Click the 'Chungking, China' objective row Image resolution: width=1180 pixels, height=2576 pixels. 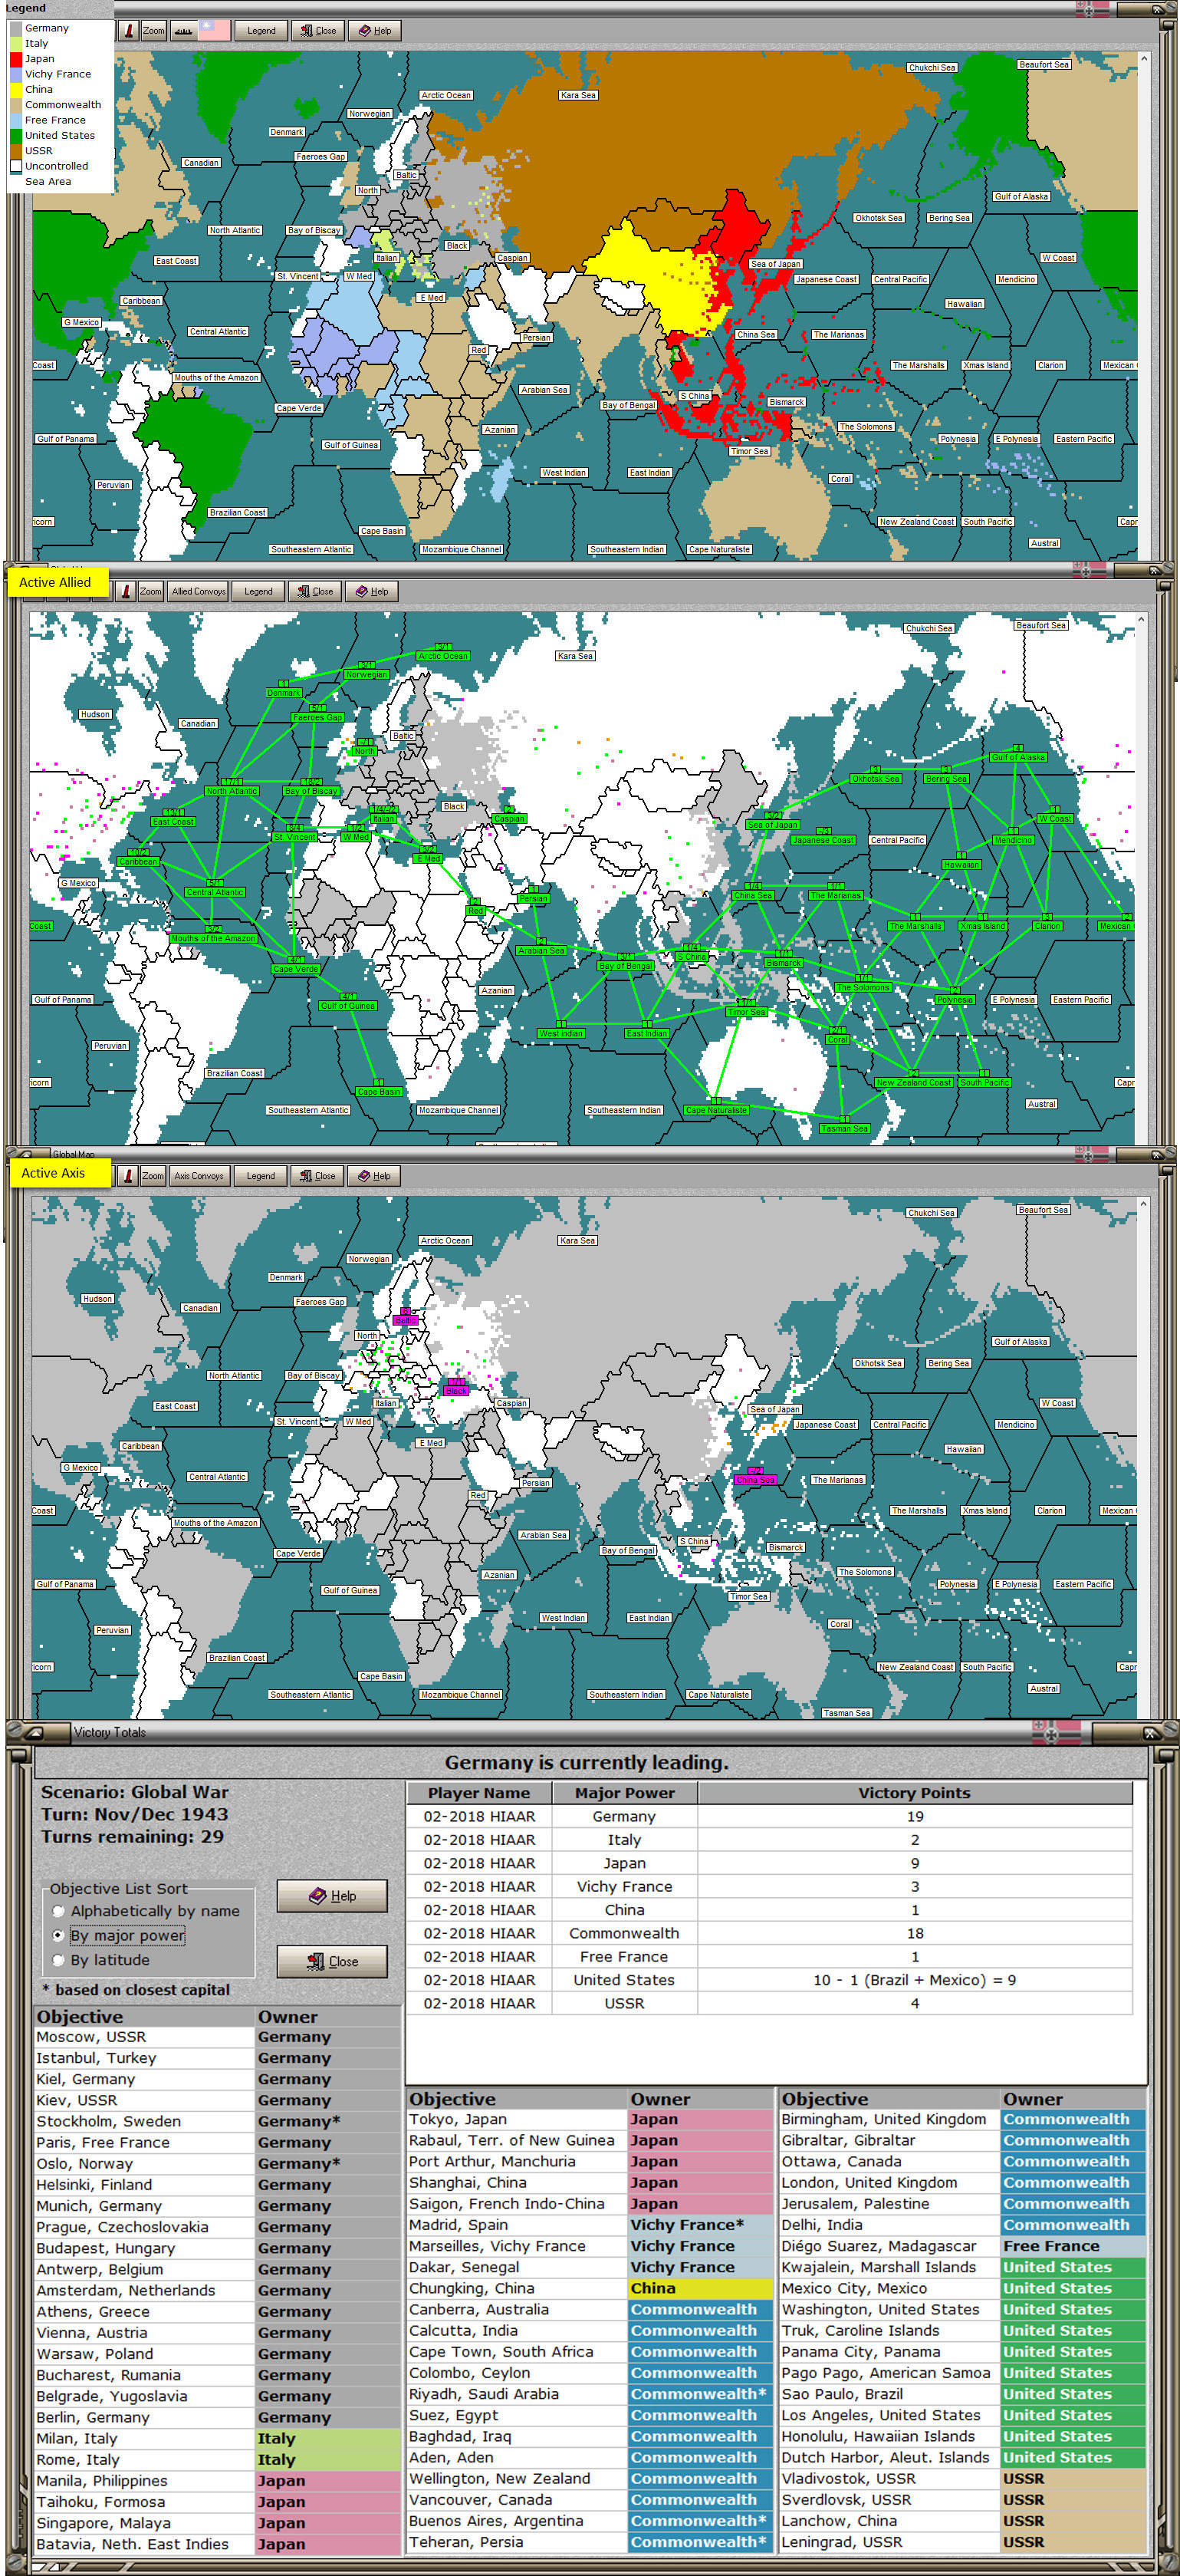(590, 2288)
